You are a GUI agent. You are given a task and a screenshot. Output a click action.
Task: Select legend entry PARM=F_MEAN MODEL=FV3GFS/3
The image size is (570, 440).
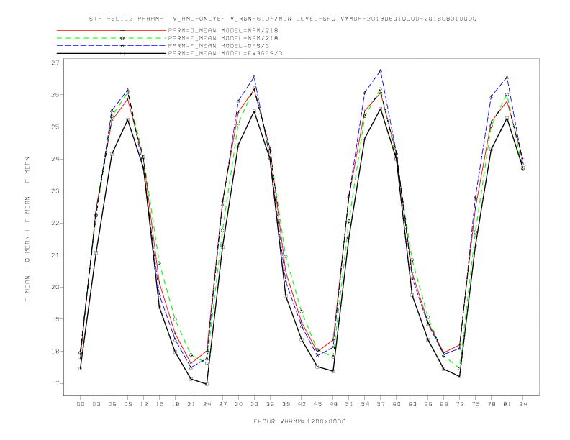[x=225, y=53]
